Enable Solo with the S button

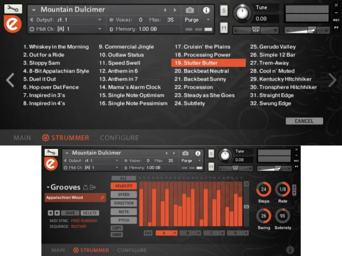tap(223, 10)
